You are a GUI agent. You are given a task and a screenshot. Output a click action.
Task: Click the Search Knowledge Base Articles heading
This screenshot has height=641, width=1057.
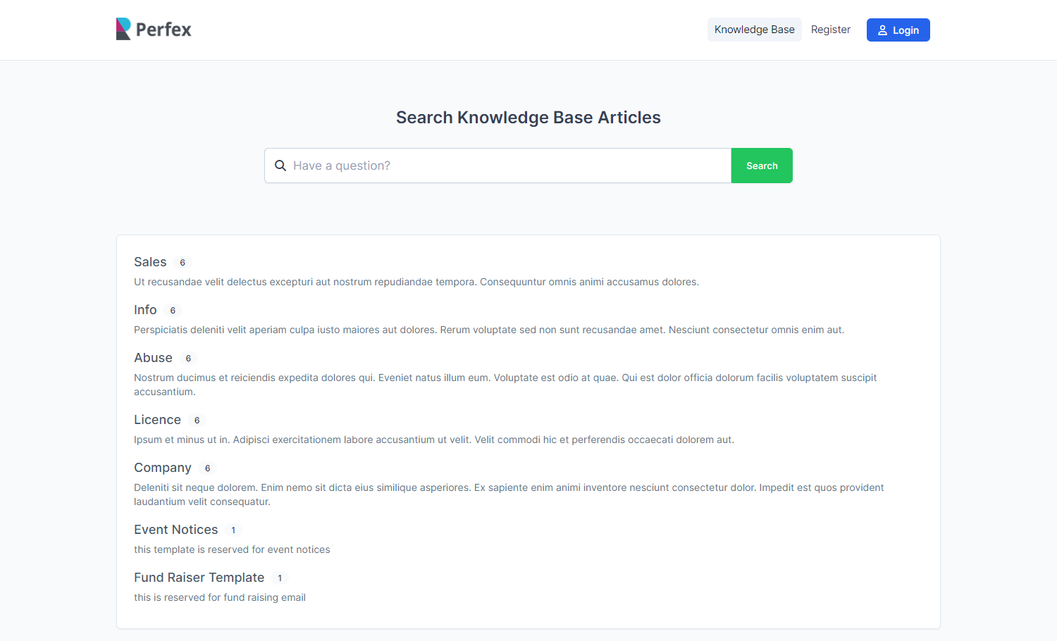point(528,118)
